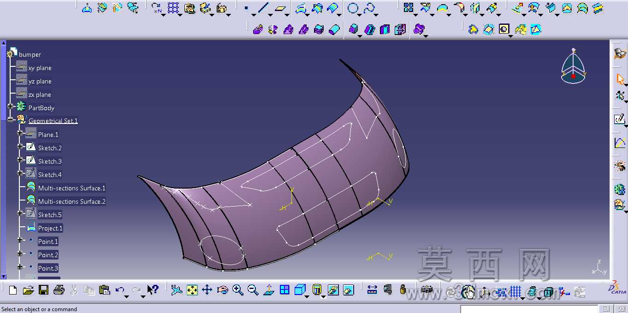Click the What's This help cursor icon
This screenshot has width=628, height=313.
click(x=153, y=290)
